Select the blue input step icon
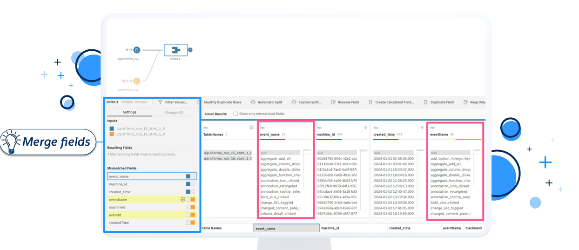The width and height of the screenshot is (579, 250). [x=137, y=50]
